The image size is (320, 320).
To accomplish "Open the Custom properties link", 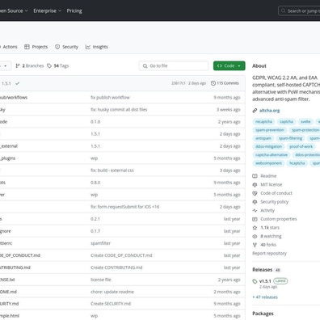I will [x=279, y=219].
